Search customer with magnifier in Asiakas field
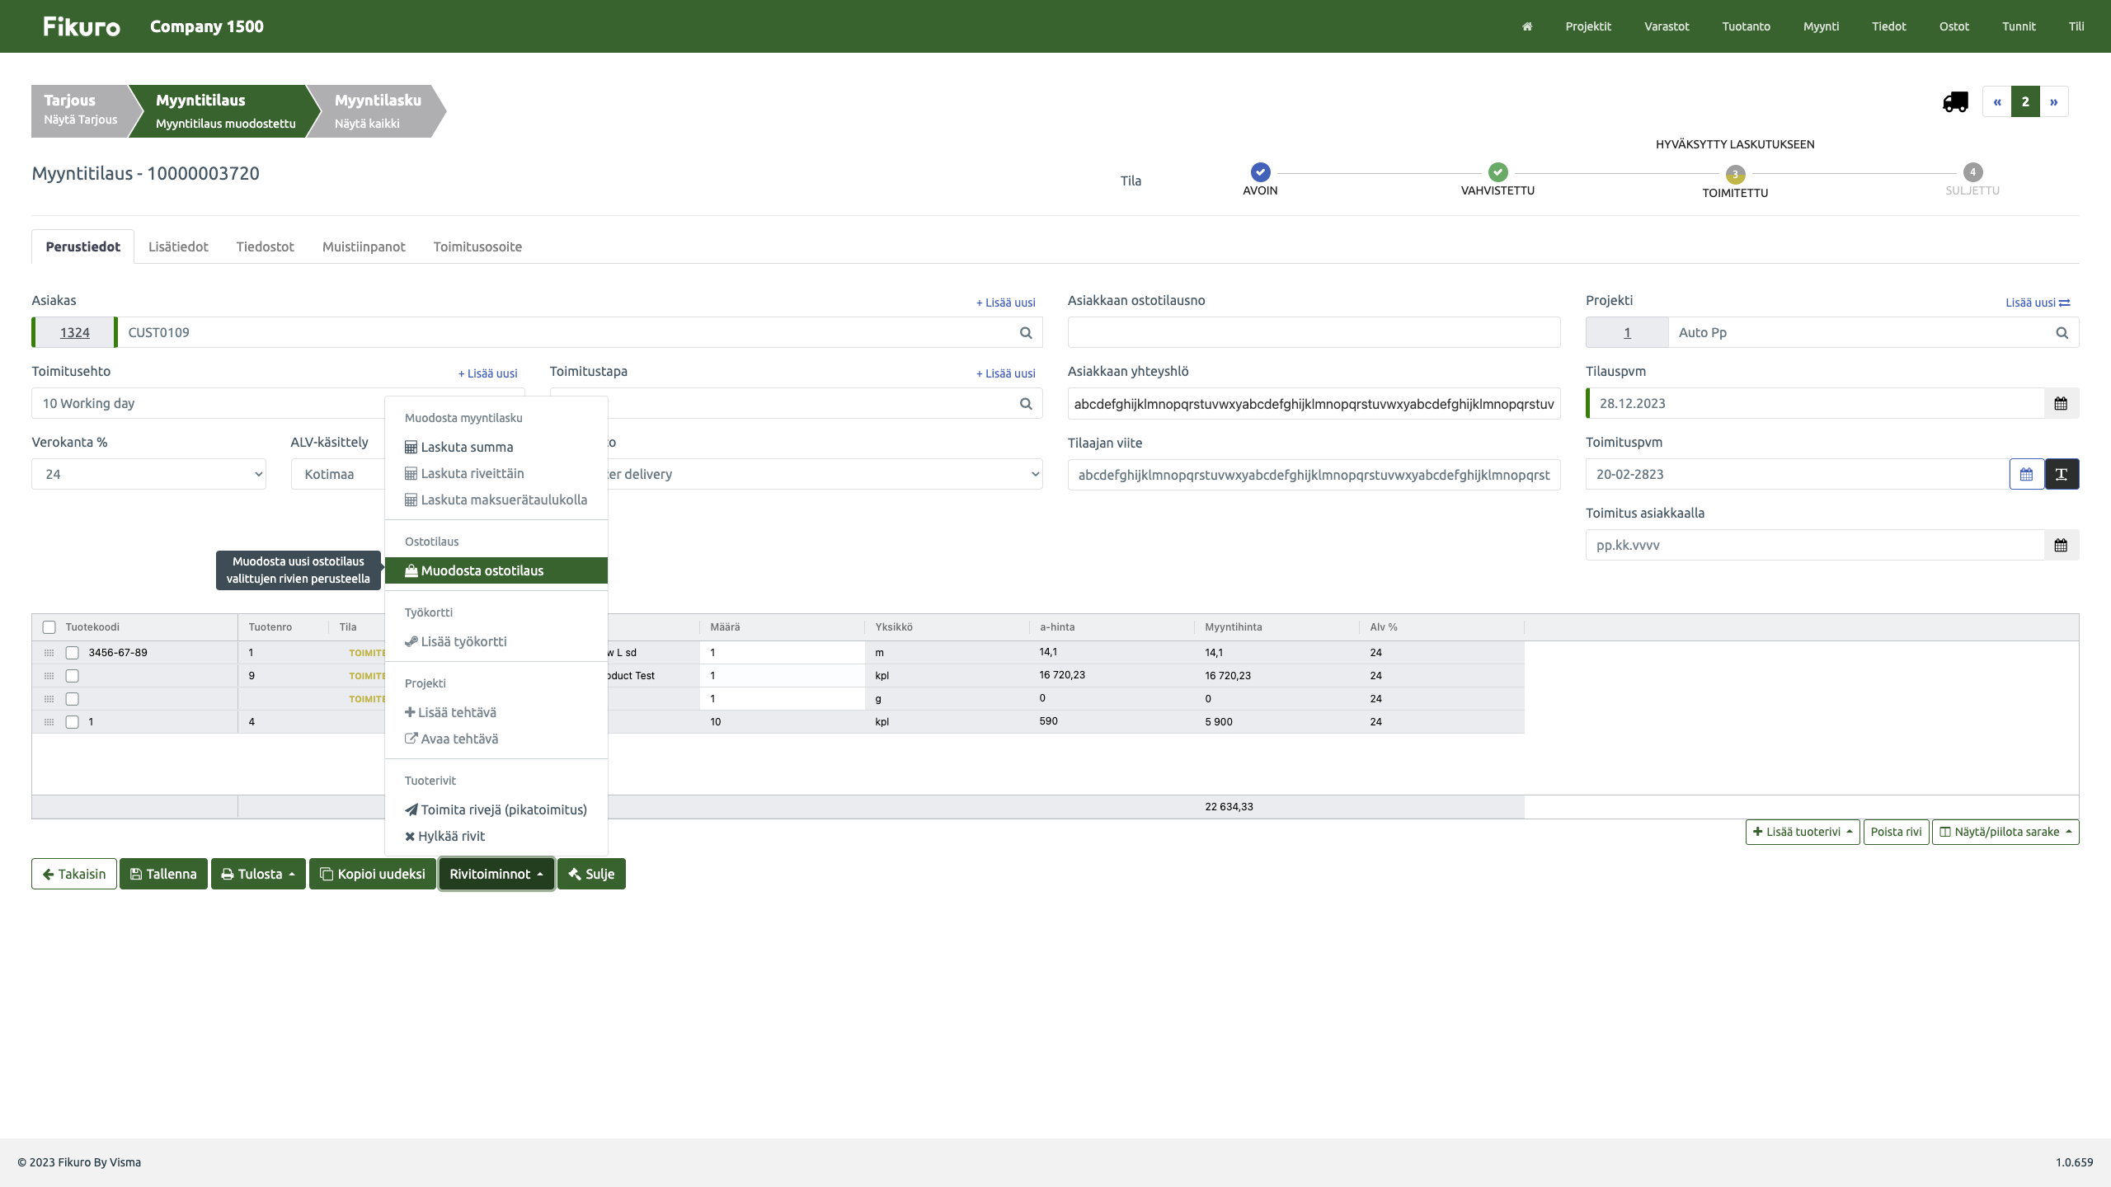Image resolution: width=2111 pixels, height=1187 pixels. pos(1026,332)
